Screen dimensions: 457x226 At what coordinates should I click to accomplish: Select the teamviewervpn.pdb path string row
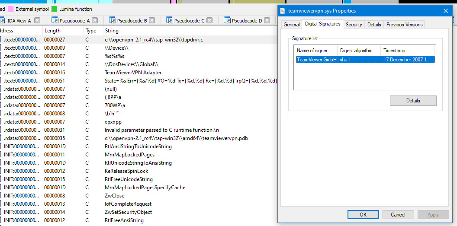pyautogui.click(x=138, y=138)
